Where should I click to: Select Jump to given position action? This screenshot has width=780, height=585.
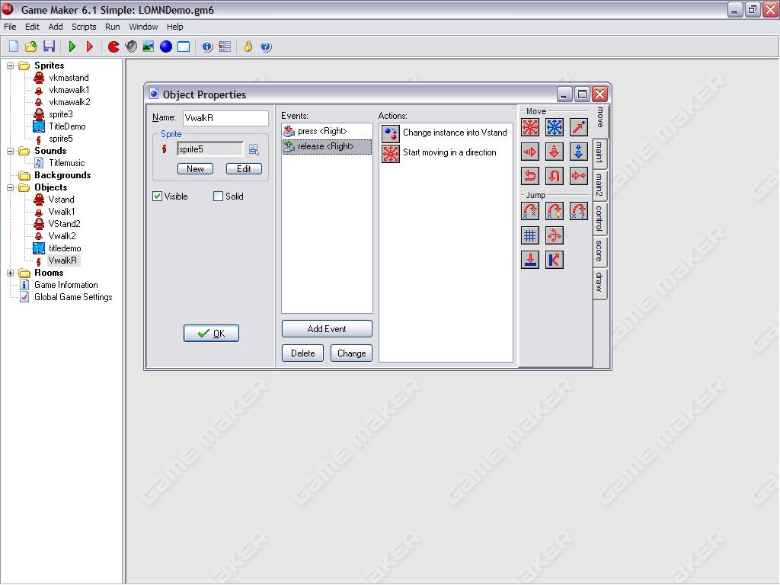530,211
